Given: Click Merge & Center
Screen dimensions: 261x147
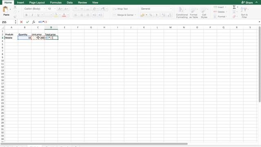Looking at the screenshot, I should (124, 15).
